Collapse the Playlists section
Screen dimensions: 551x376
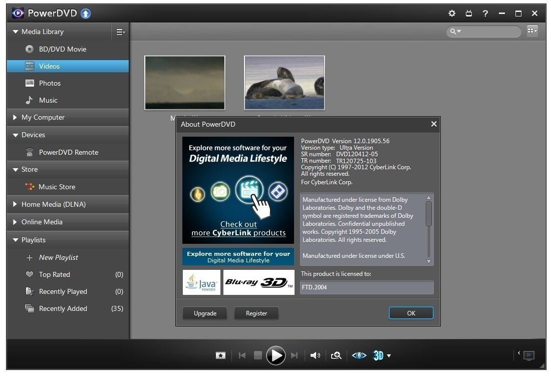coord(15,240)
